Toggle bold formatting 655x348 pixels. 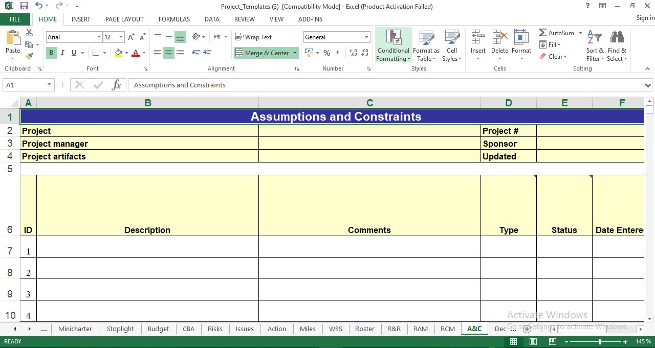[51, 53]
